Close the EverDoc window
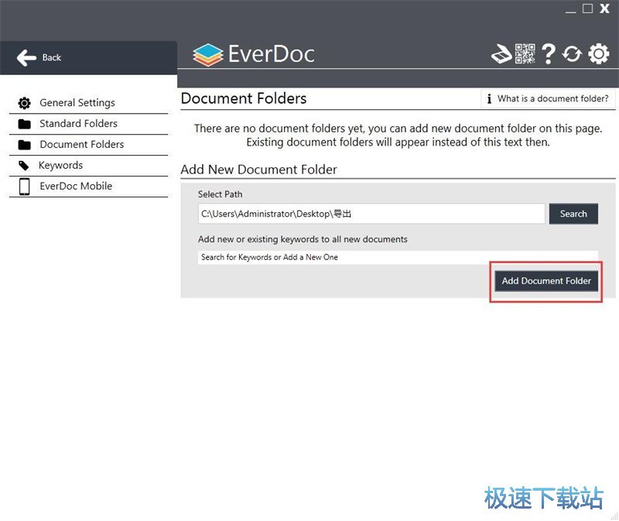 click(604, 9)
